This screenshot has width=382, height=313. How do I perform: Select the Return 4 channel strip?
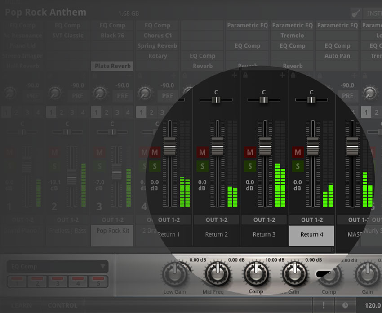[311, 235]
